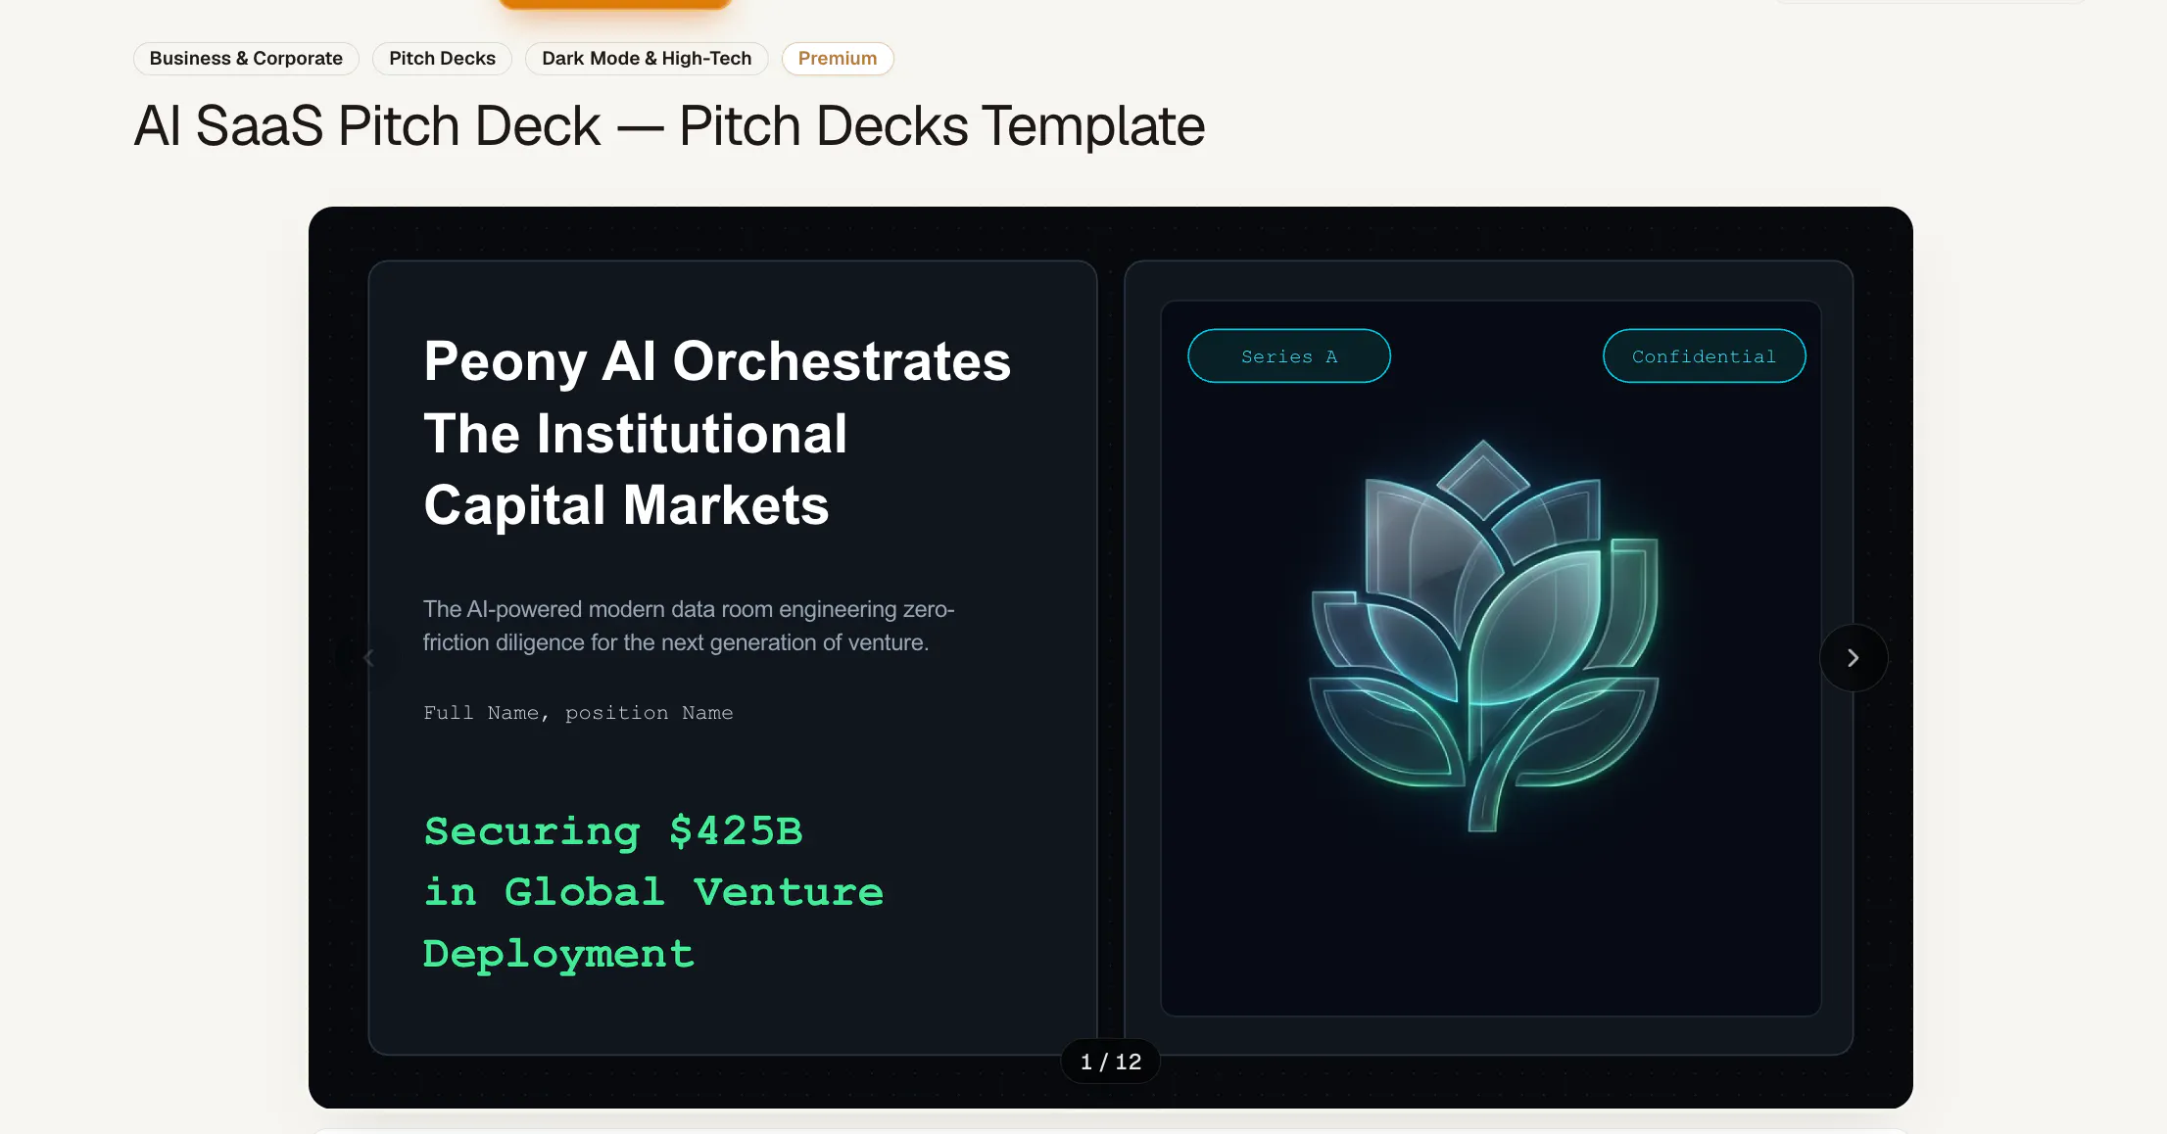Screen dimensions: 2167x1134
Task: Click the 'Full Name, position Name' text
Action: [x=578, y=713]
